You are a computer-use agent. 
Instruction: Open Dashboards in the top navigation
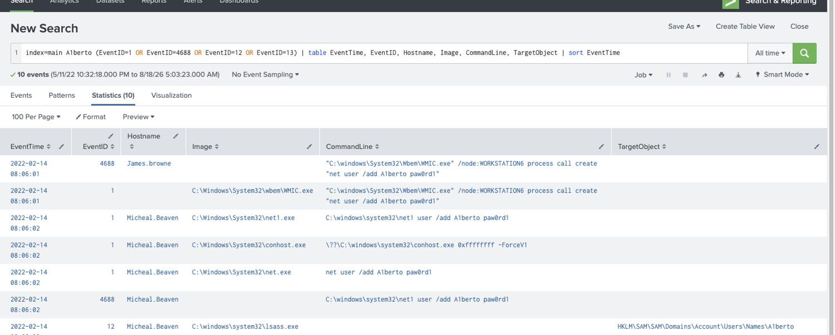[239, 2]
